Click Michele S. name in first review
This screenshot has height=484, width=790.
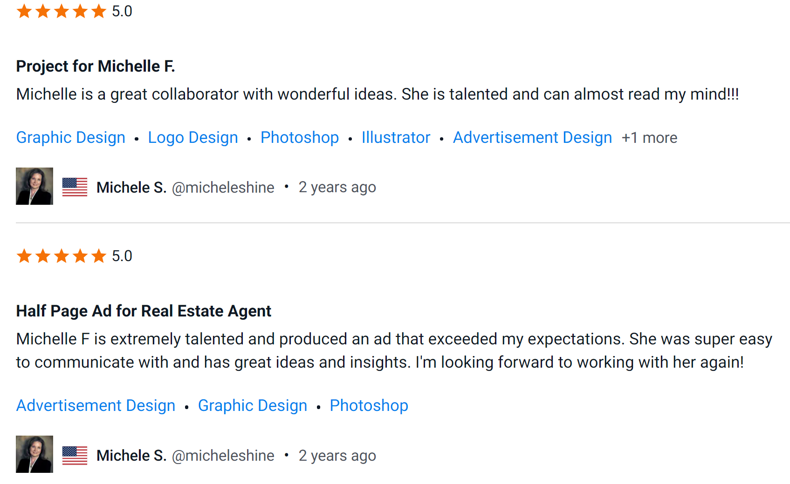click(131, 188)
